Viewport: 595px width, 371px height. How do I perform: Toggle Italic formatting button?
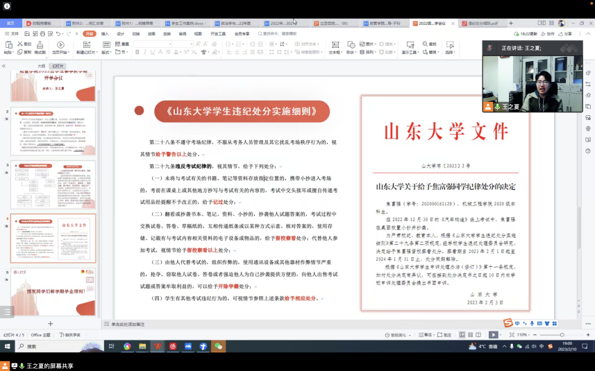(x=146, y=53)
